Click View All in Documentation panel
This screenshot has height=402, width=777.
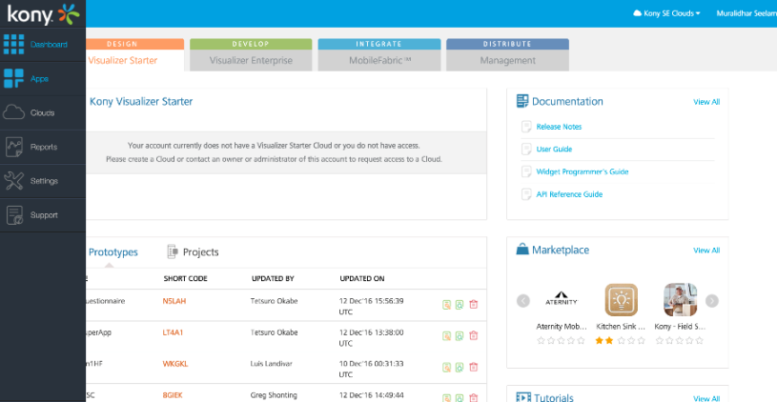[706, 102]
